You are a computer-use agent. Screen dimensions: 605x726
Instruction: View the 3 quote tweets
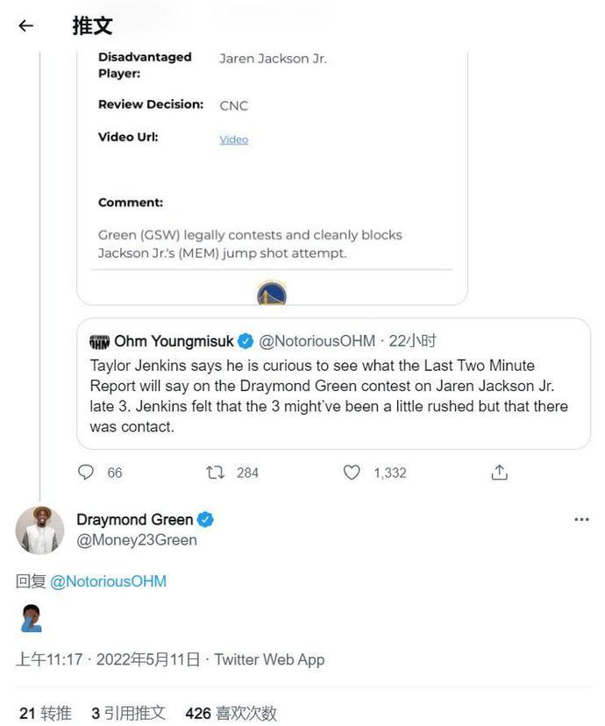pos(128,714)
